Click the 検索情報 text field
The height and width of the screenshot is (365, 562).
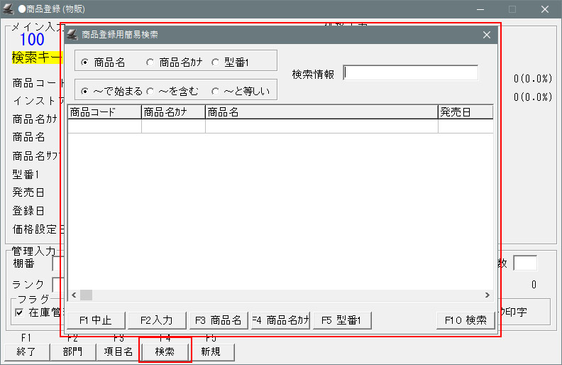(x=410, y=73)
